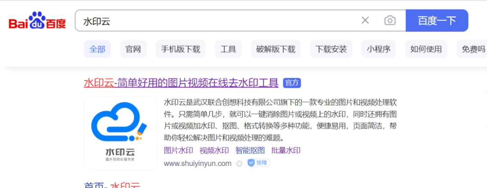The height and width of the screenshot is (188, 487).
Task: Open the 批量水印 sublink
Action: 286,151
